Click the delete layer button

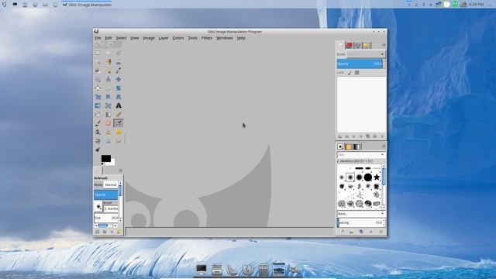[382, 136]
